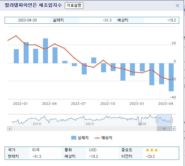Click the 2022-07 x-axis label

(78, 104)
